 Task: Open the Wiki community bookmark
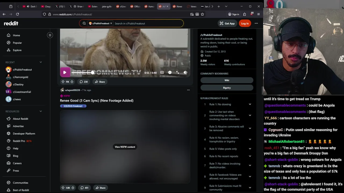[x=227, y=80]
